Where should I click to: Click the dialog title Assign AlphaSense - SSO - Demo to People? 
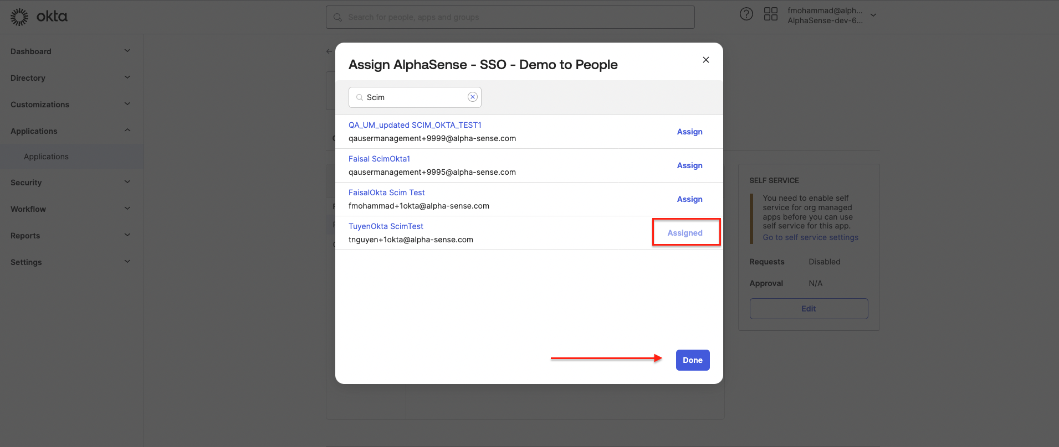(x=483, y=65)
